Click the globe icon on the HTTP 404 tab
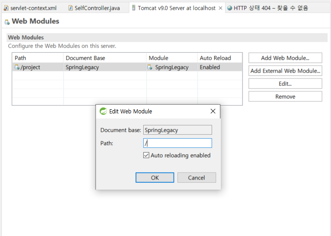 click(230, 8)
